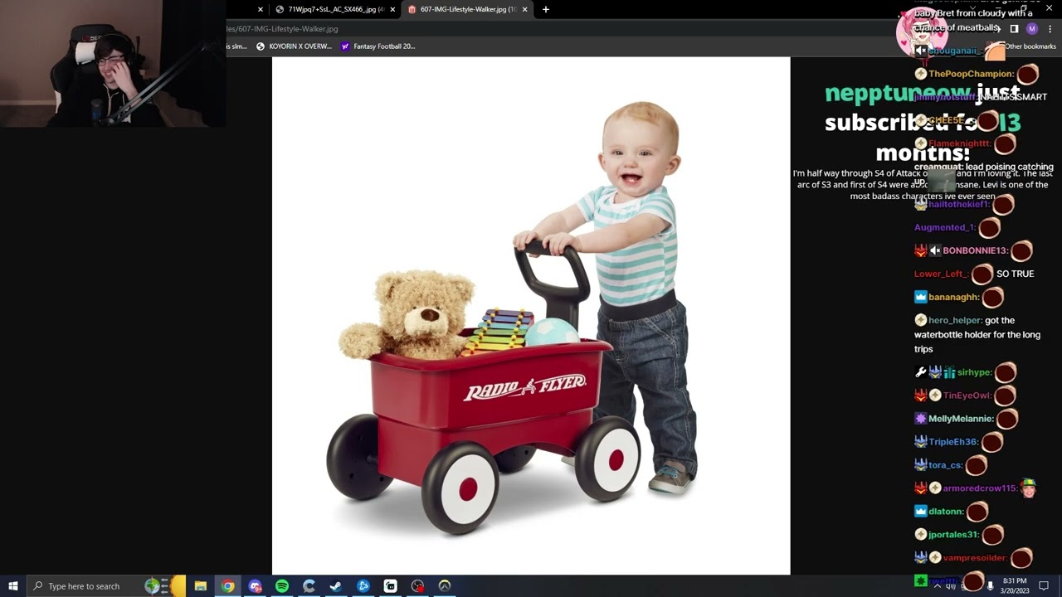1062x597 pixels.
Task: Open the white square app in taskbar
Action: pos(391,586)
